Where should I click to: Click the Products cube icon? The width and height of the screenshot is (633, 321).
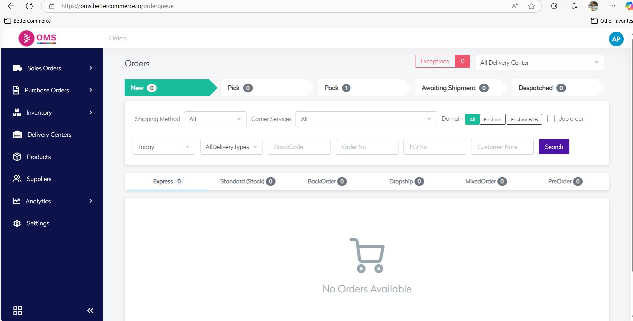click(x=17, y=157)
